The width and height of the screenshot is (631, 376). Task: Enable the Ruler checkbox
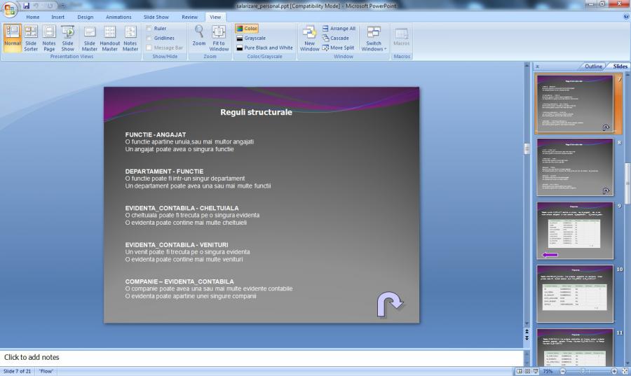[x=150, y=29]
